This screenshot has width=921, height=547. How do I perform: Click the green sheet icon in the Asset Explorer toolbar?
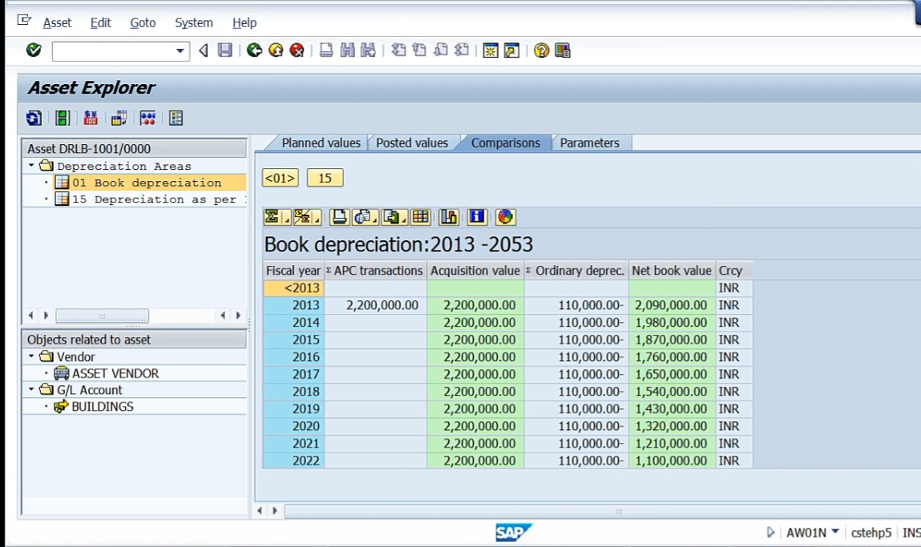click(x=63, y=118)
